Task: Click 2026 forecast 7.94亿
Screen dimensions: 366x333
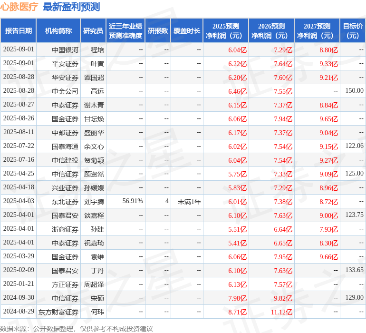Action: (x=283, y=119)
